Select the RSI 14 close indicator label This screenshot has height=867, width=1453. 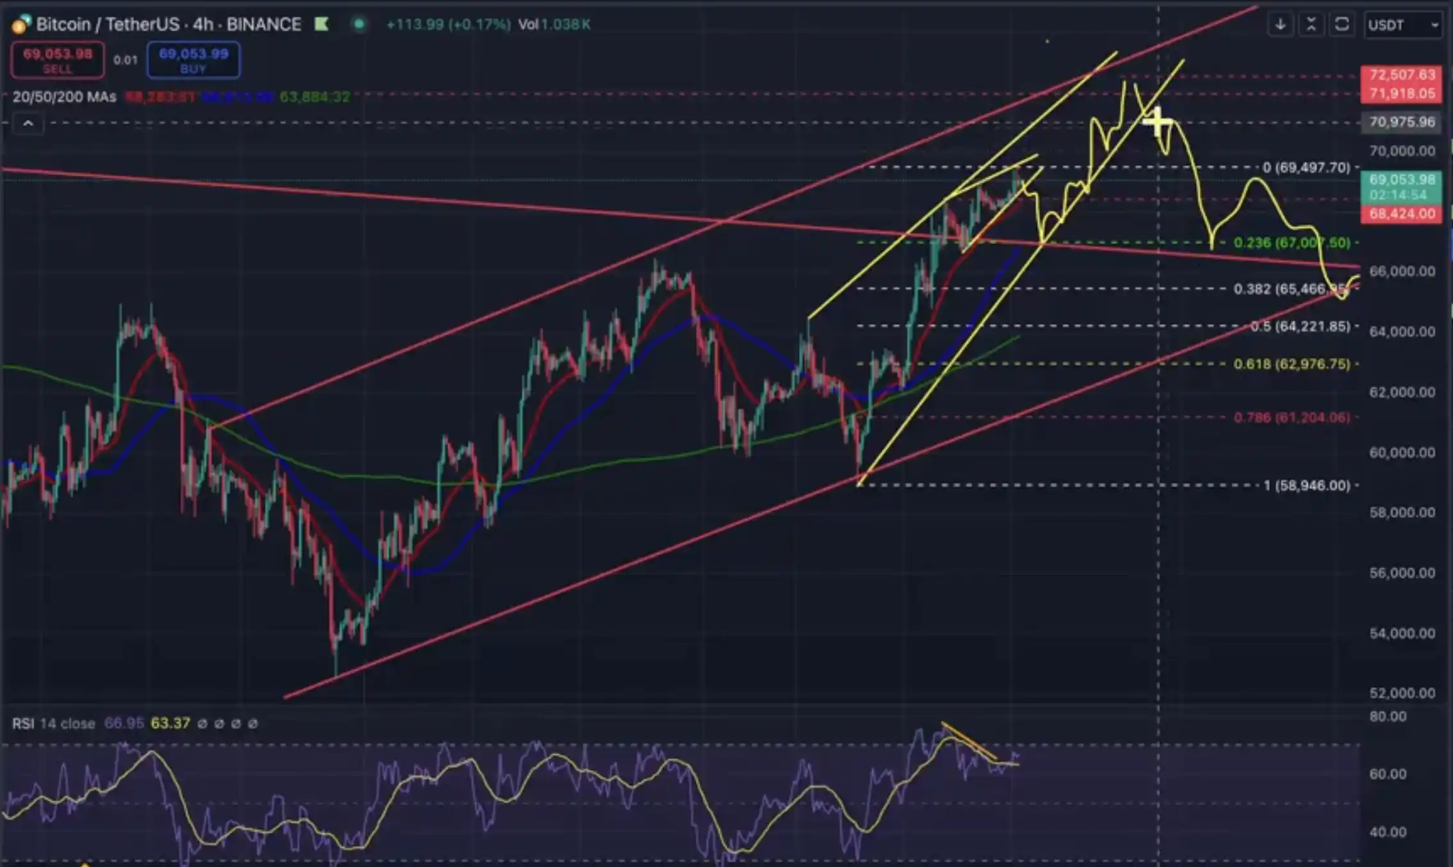(x=53, y=724)
